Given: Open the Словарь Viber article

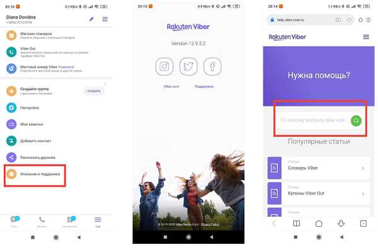Looking at the screenshot, I should tap(319, 168).
